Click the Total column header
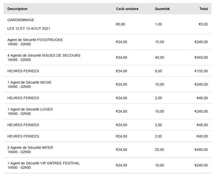The width and height of the screenshot is (218, 174). (204, 9)
